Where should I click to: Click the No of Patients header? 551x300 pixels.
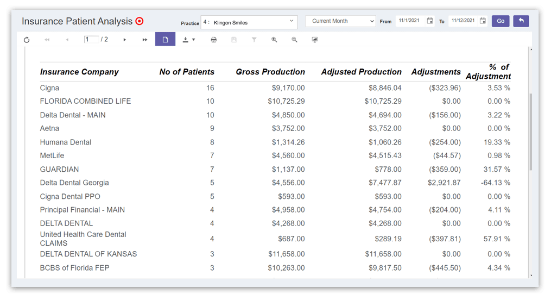[187, 72]
